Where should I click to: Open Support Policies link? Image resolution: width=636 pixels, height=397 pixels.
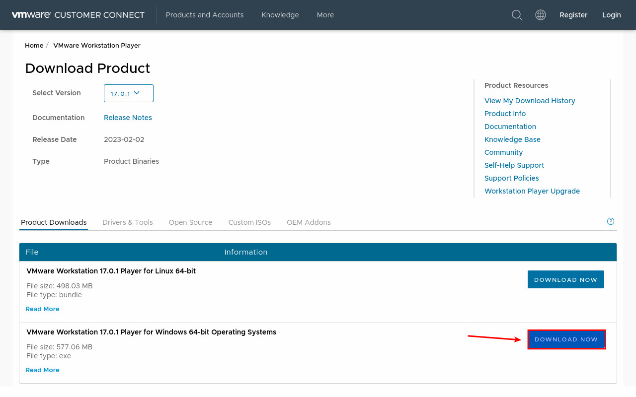tap(512, 178)
